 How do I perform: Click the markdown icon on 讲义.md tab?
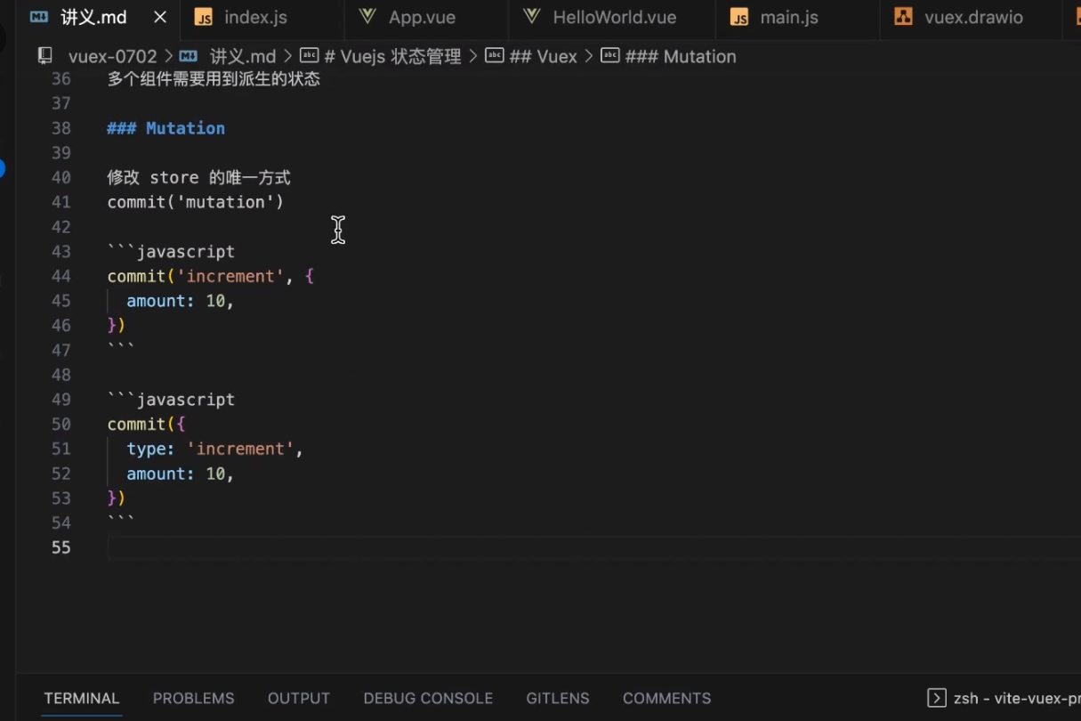pyautogui.click(x=39, y=17)
